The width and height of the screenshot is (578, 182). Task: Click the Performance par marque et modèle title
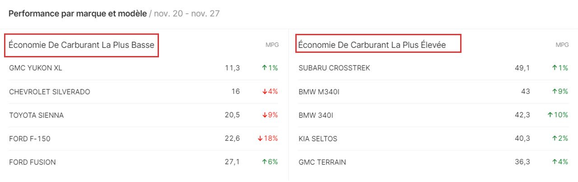[78, 14]
